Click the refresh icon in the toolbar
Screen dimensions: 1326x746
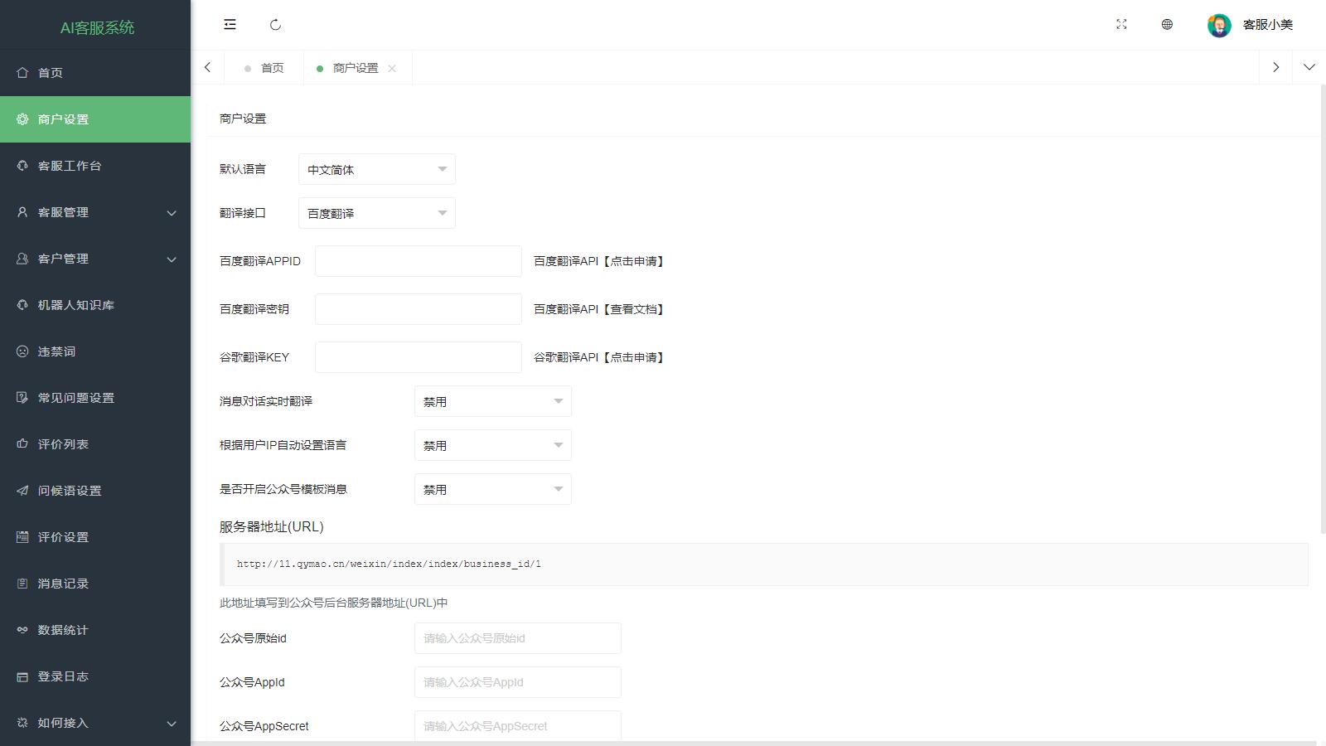(276, 25)
